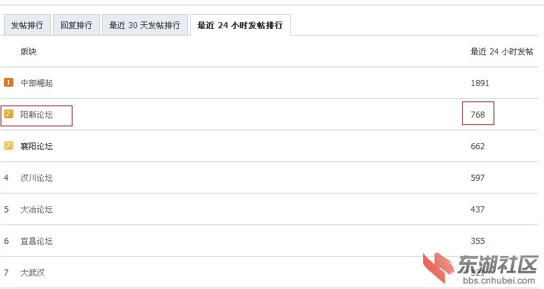Switch to the 回复排行 tab
The image size is (544, 289).
(x=77, y=25)
